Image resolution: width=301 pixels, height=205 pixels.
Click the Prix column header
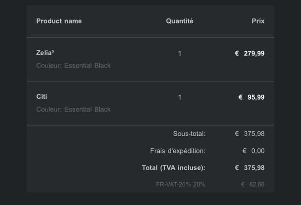258,21
